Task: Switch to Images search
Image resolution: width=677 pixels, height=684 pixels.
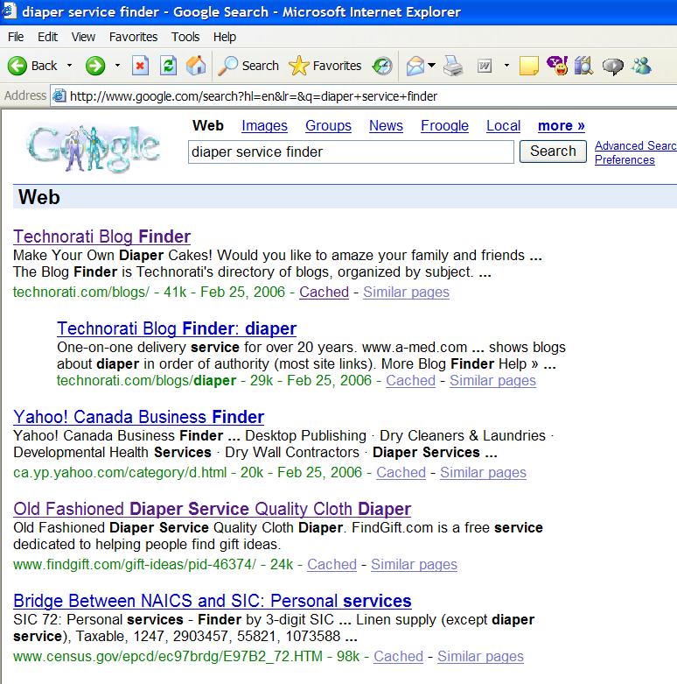Action: (264, 125)
